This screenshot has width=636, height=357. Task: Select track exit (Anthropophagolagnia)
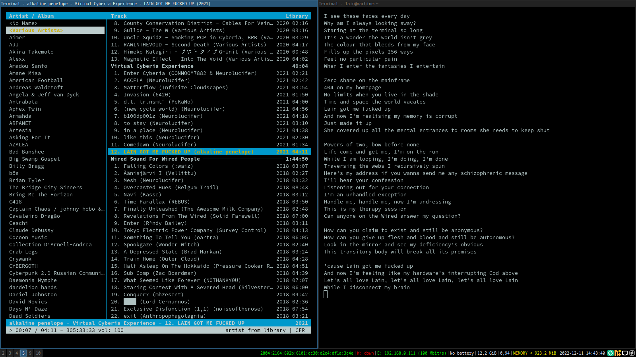coord(209,316)
